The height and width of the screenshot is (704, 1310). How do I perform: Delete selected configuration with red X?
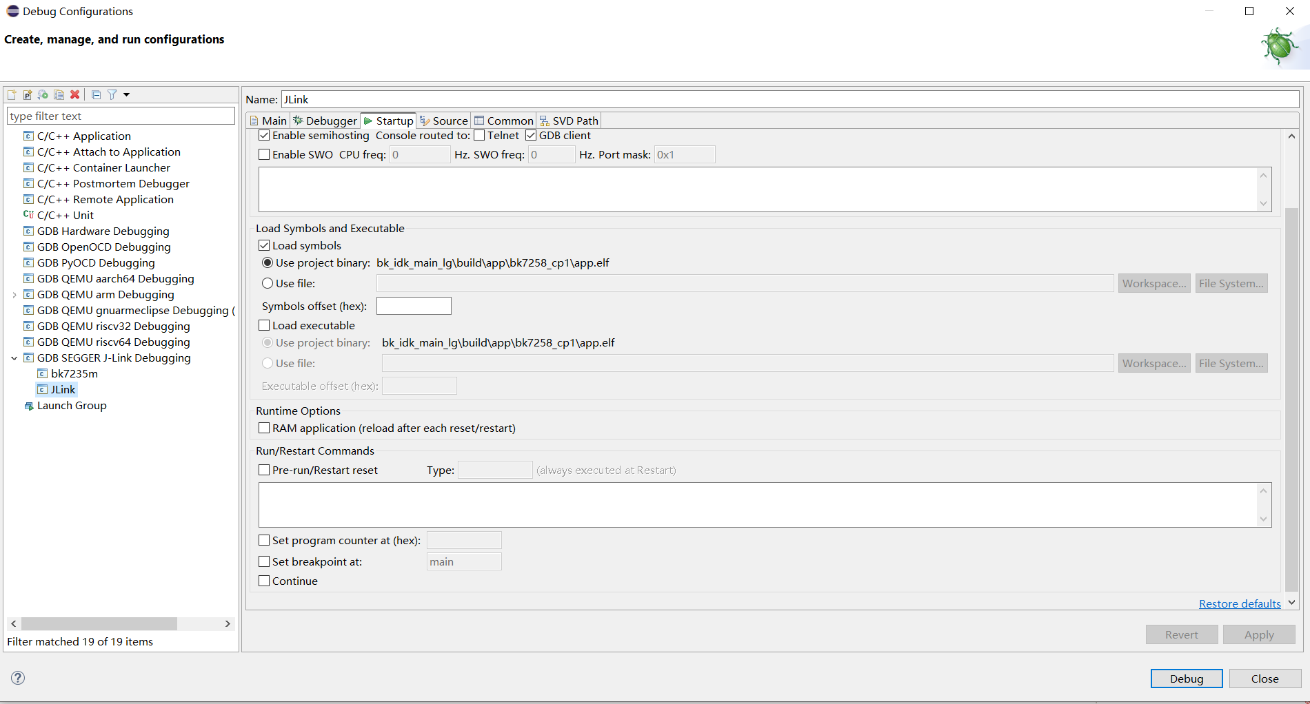point(75,94)
